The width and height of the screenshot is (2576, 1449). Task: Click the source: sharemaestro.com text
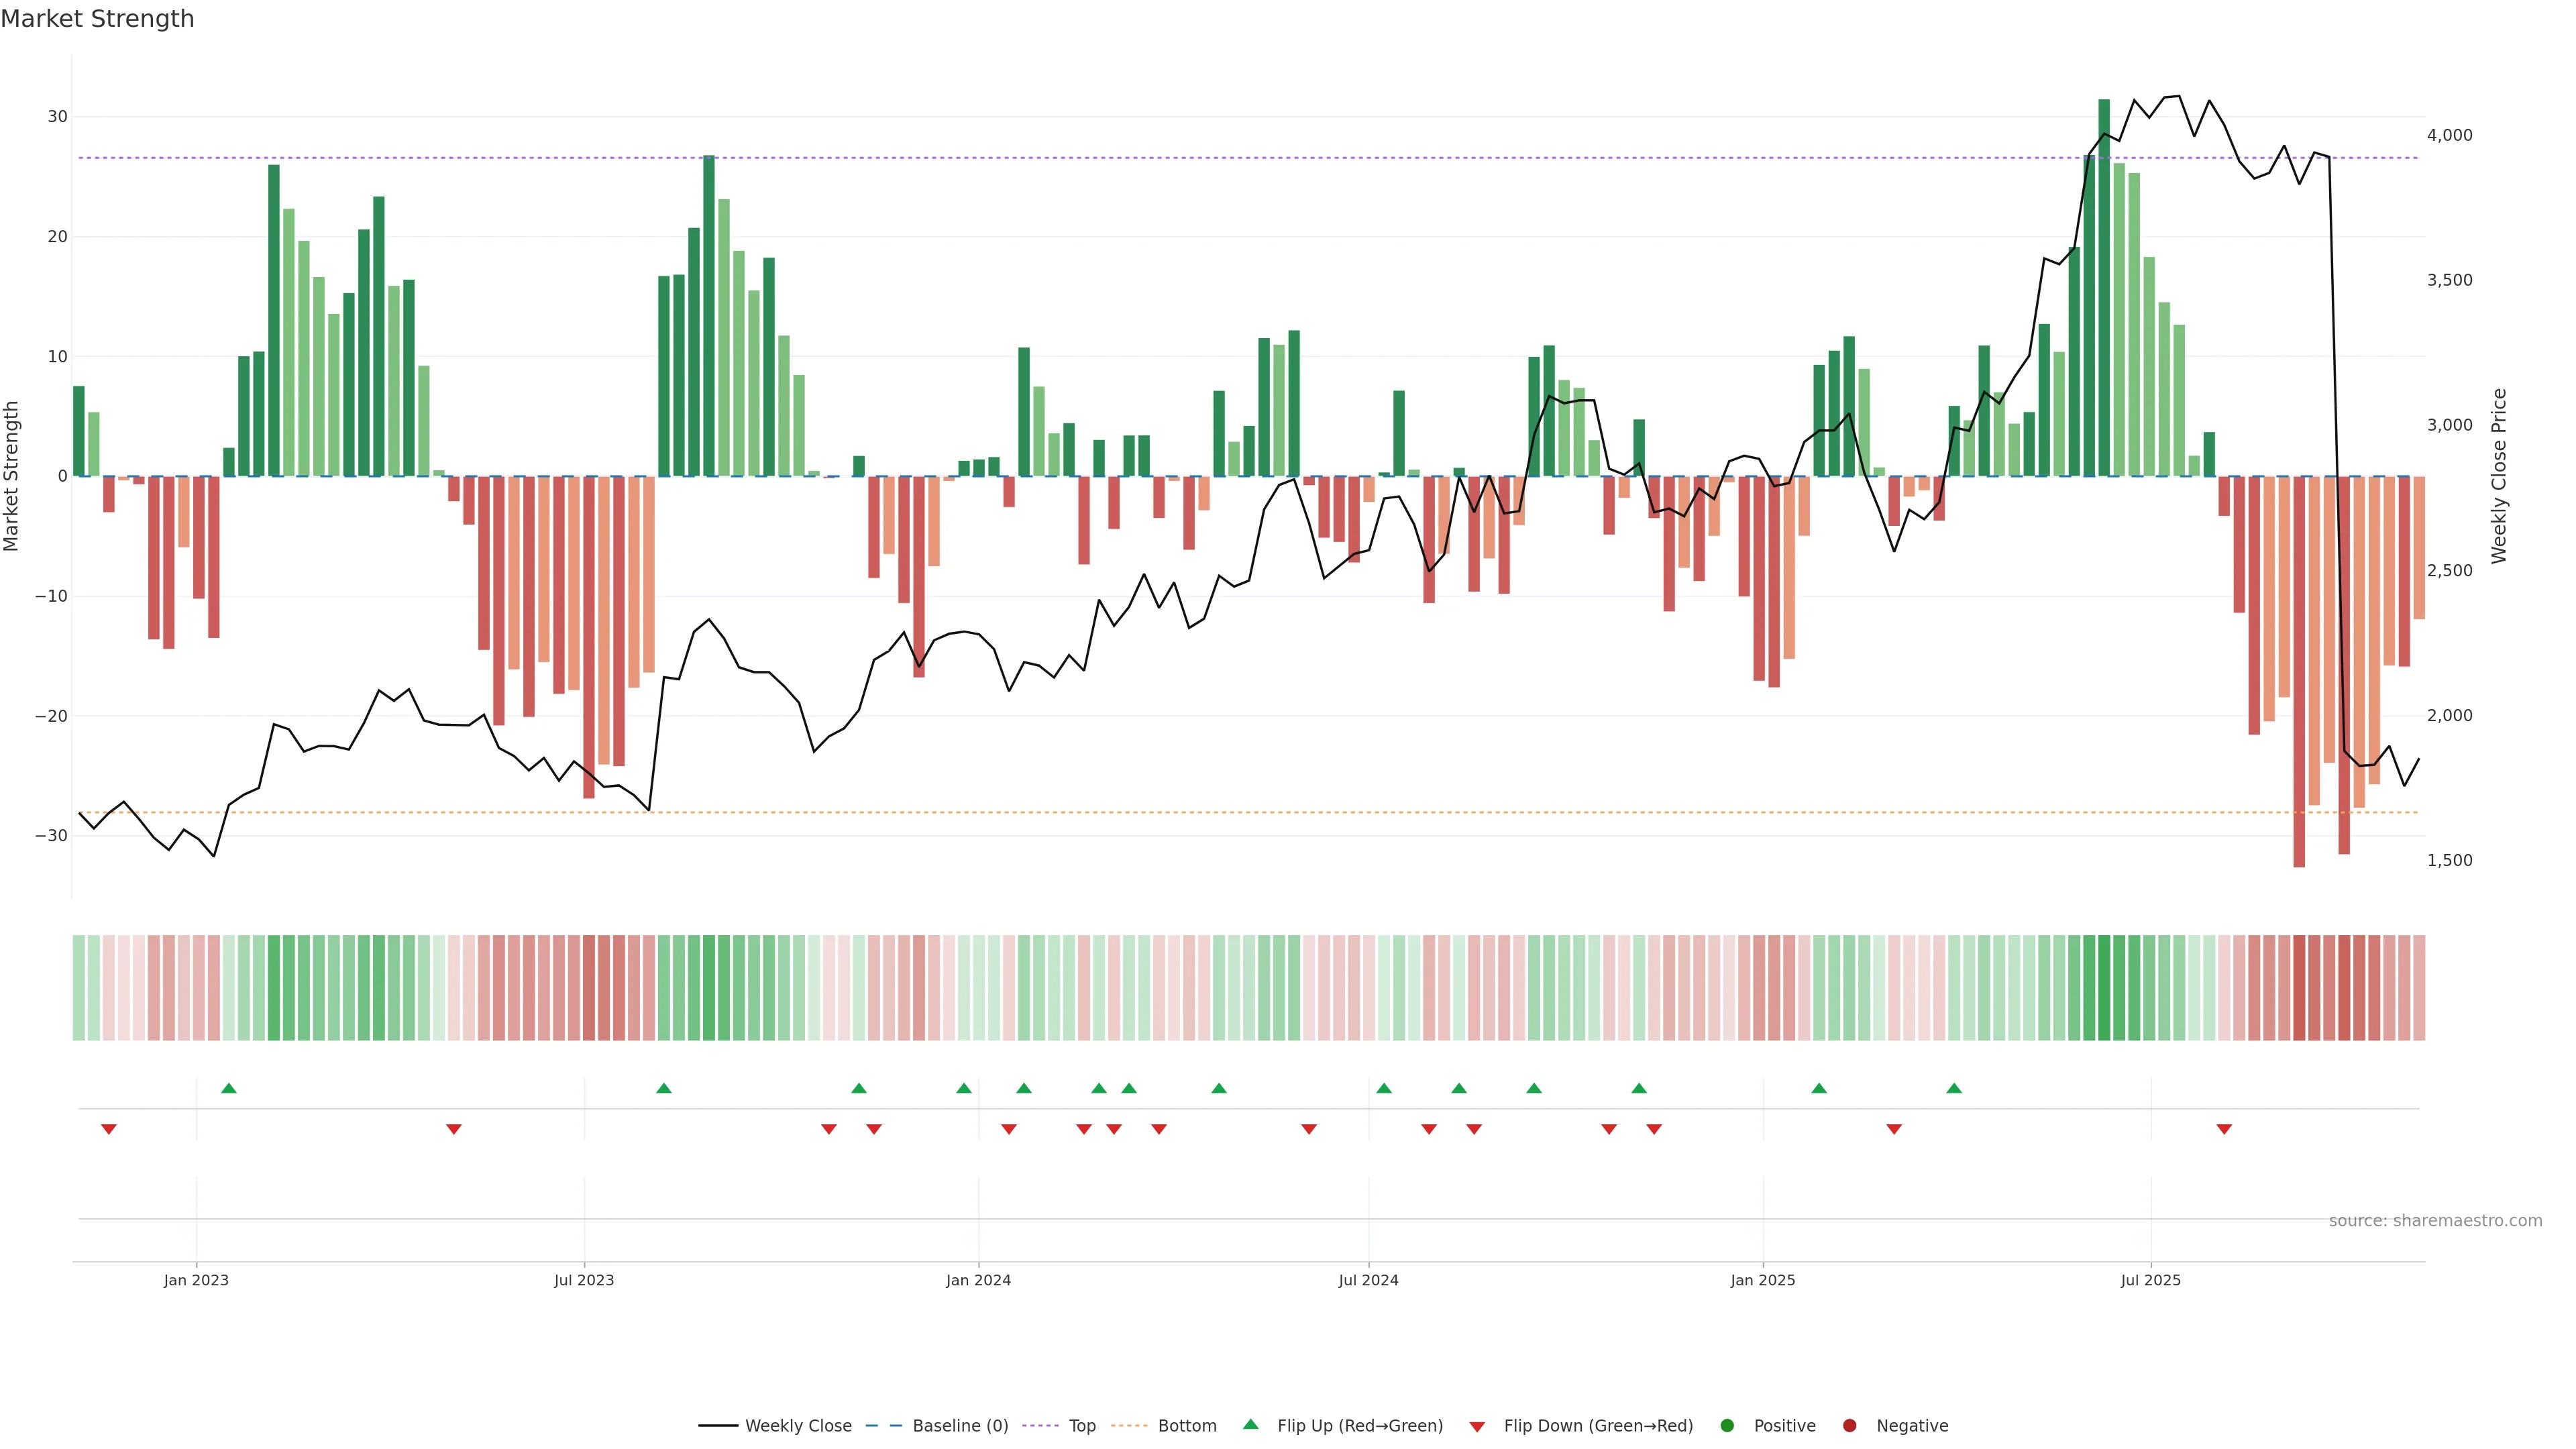coord(2435,1221)
